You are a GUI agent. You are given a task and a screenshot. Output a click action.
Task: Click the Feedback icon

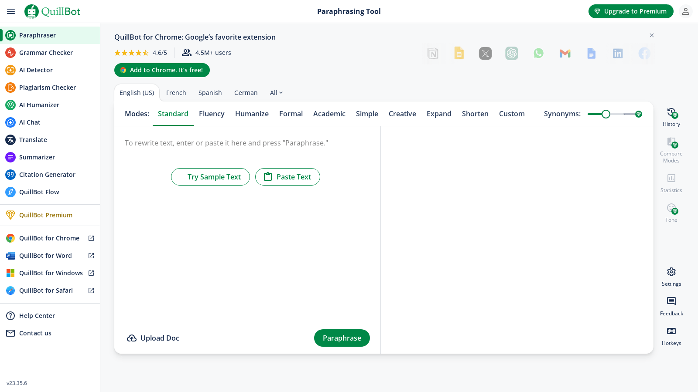point(671,301)
